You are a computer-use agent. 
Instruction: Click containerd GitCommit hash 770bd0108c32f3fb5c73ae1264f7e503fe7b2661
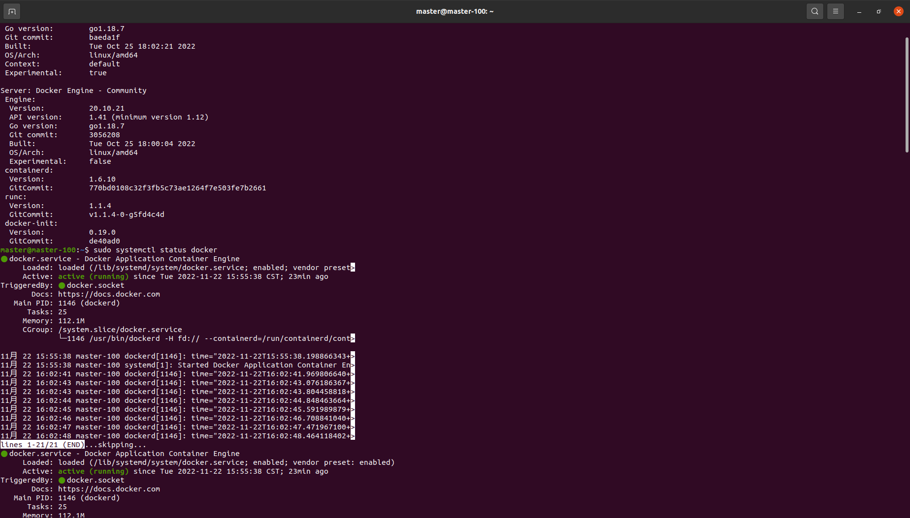tap(178, 188)
